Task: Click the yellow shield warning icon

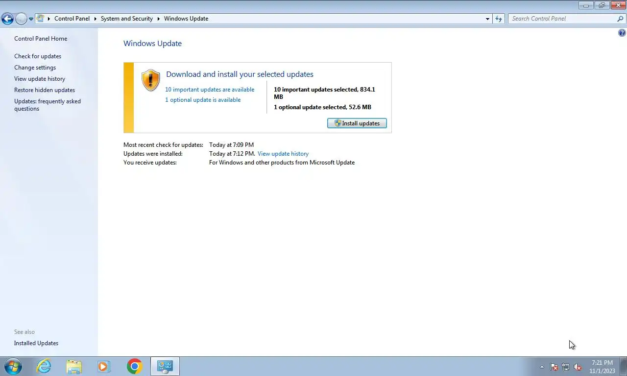Action: [x=150, y=80]
